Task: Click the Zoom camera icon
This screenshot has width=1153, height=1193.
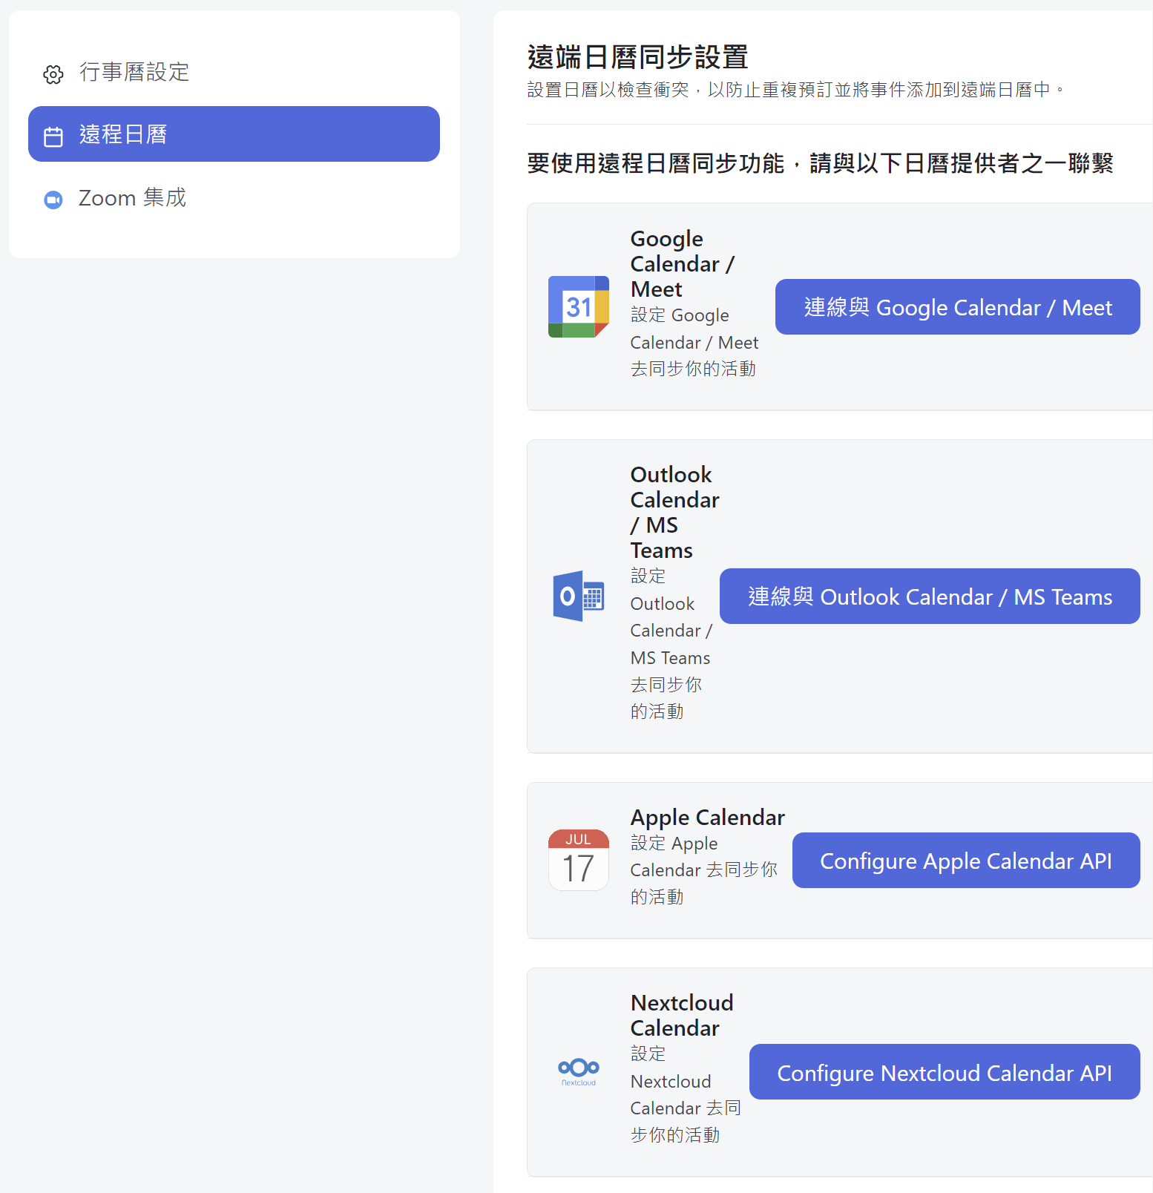Action: pos(53,200)
